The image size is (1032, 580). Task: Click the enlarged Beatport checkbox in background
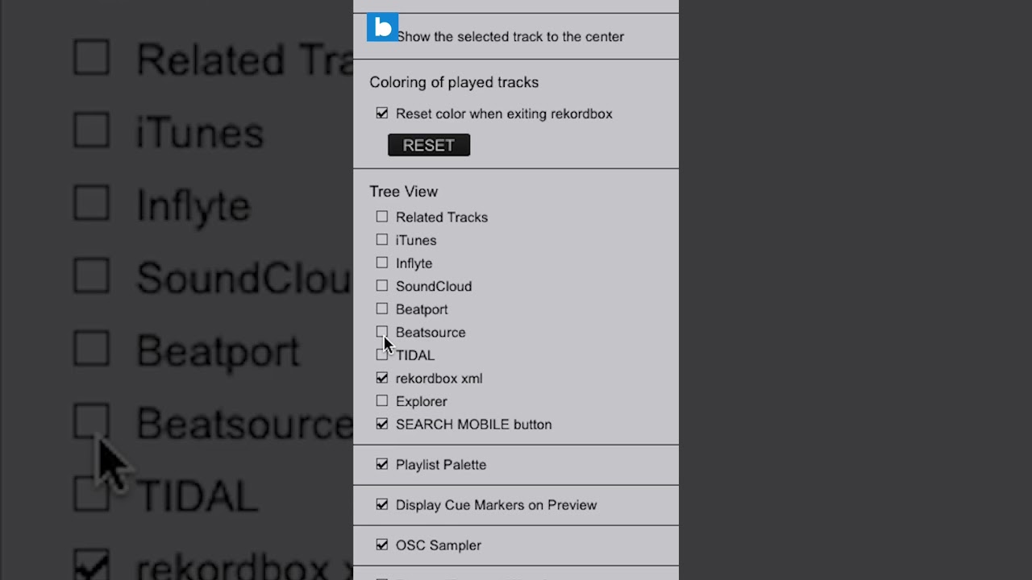coord(92,349)
